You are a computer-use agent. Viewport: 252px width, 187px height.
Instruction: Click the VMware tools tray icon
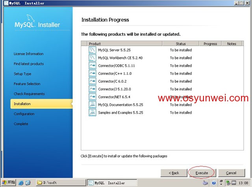pyautogui.click(x=233, y=183)
